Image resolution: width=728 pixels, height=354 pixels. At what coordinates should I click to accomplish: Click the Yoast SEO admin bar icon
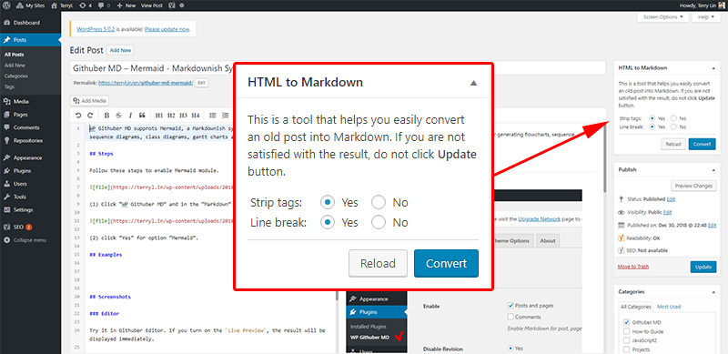pyautogui.click(x=171, y=5)
